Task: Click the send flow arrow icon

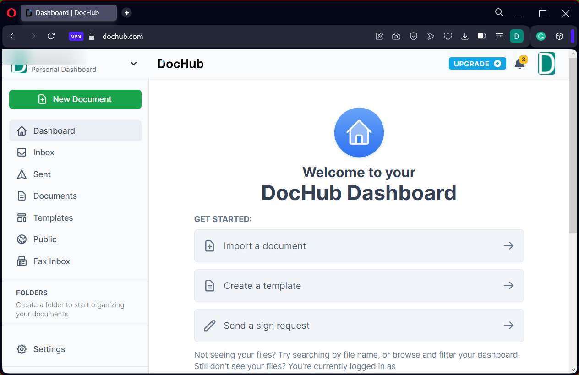Action: 431,36
